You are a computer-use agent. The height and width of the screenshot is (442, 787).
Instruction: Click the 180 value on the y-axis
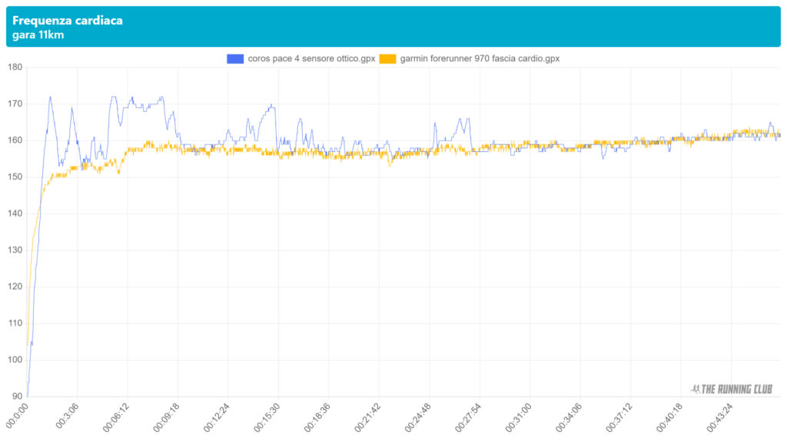14,68
